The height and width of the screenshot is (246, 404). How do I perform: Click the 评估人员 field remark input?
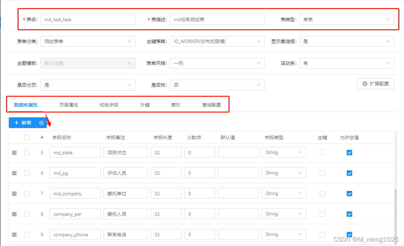(126, 173)
